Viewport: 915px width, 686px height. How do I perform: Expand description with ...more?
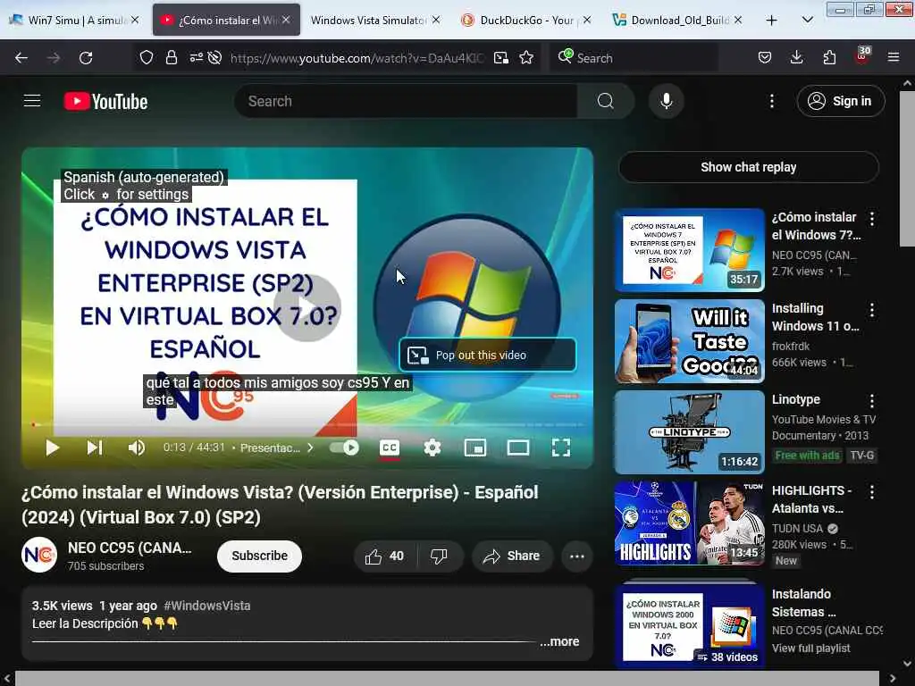(x=559, y=641)
